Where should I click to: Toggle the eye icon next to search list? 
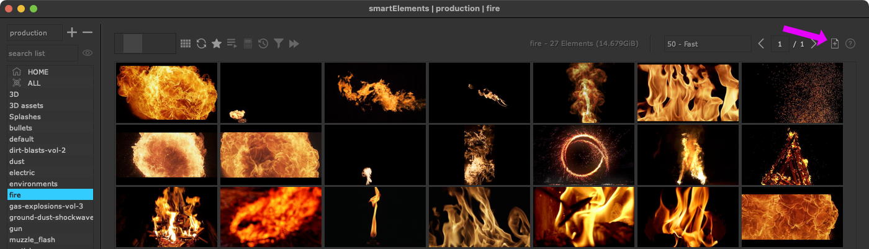[88, 53]
